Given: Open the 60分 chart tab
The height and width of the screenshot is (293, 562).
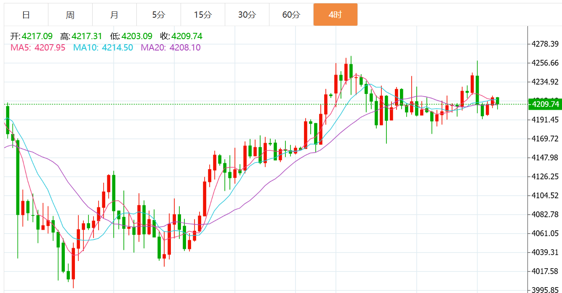Looking at the screenshot, I should point(291,15).
